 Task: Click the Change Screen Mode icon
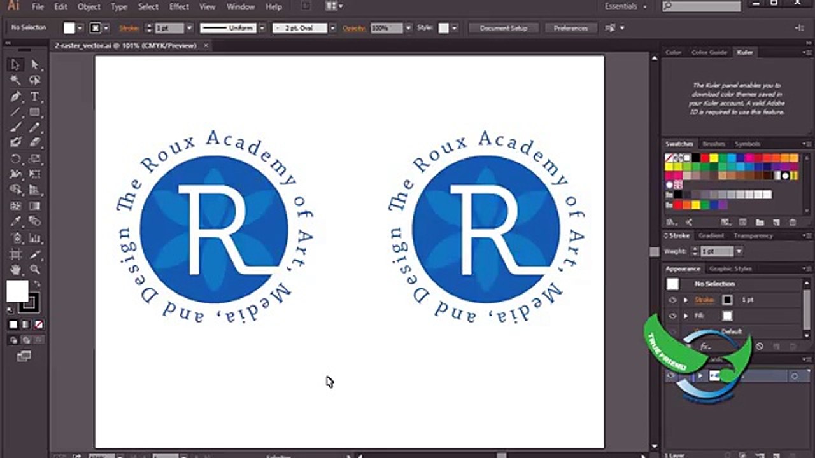pyautogui.click(x=24, y=357)
